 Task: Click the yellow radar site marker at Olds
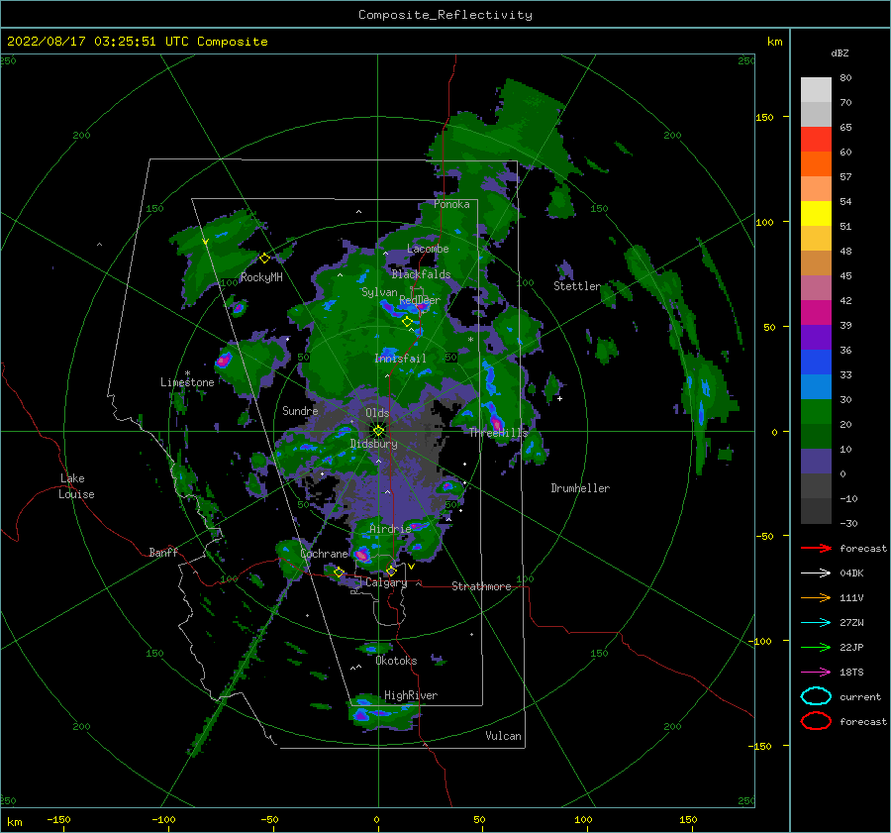point(378,431)
